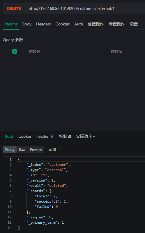
Task: Open the Auth tab
Action: [x=79, y=24]
